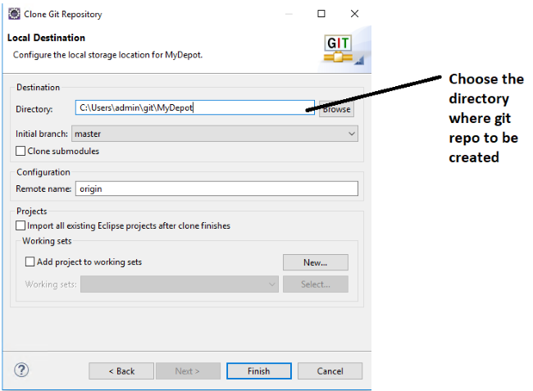Open the help question mark icon

pos(21,370)
